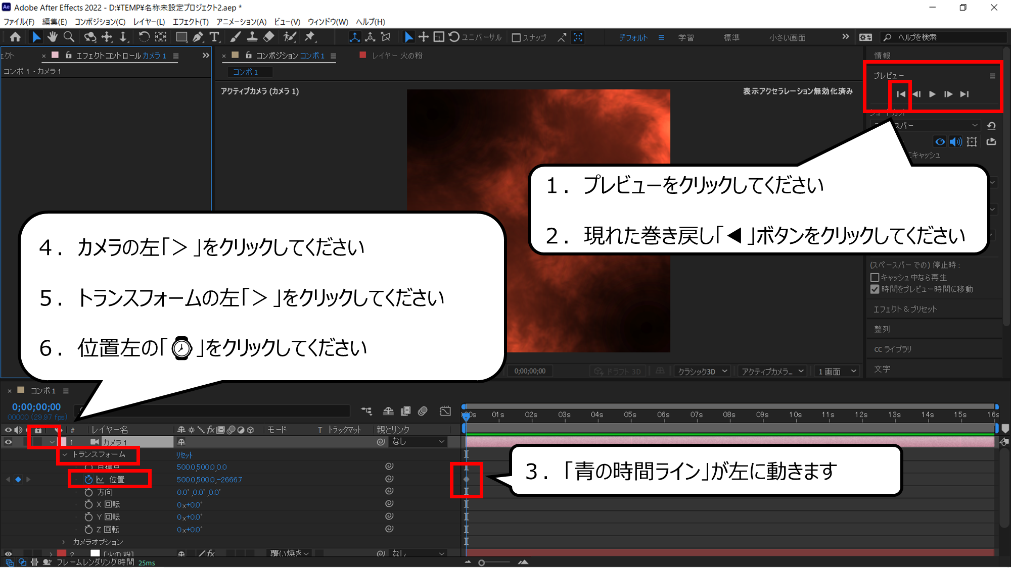This screenshot has height=568, width=1011.
Task: Enable the X 回転 stopwatch
Action: click(x=88, y=504)
